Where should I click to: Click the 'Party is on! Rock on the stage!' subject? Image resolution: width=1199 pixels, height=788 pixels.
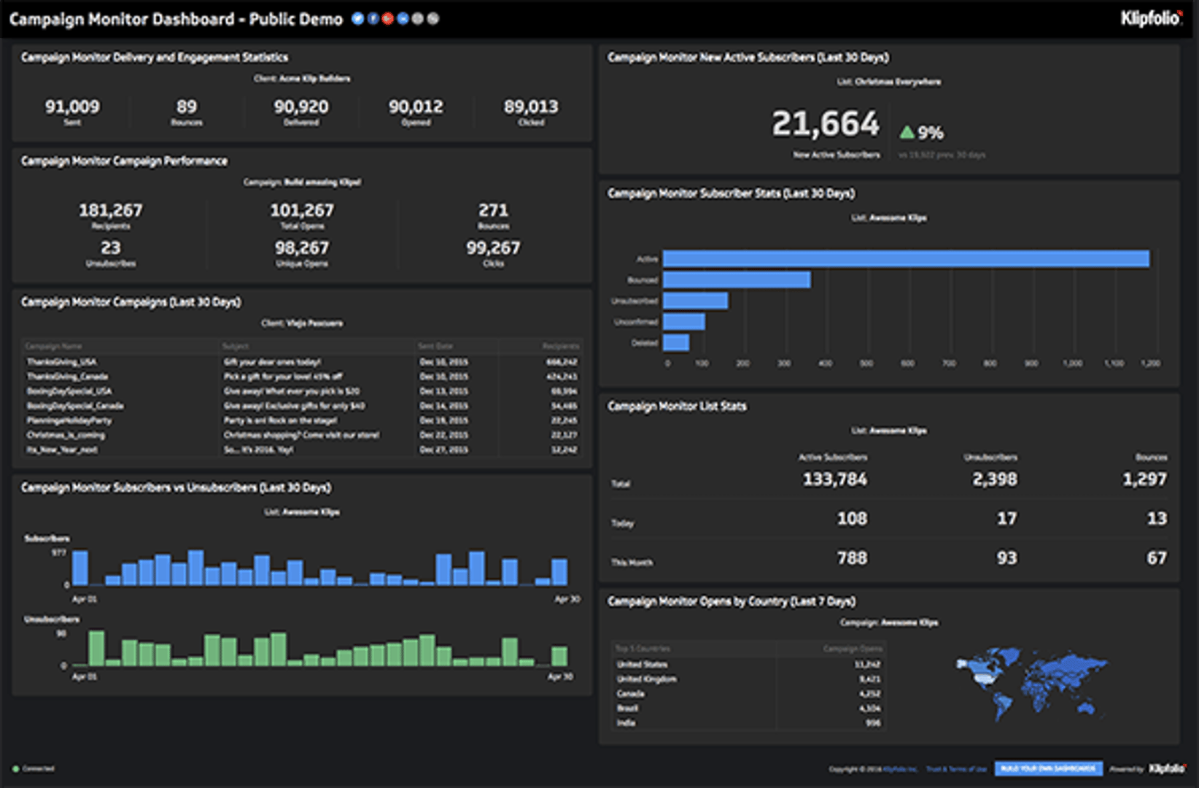click(280, 420)
